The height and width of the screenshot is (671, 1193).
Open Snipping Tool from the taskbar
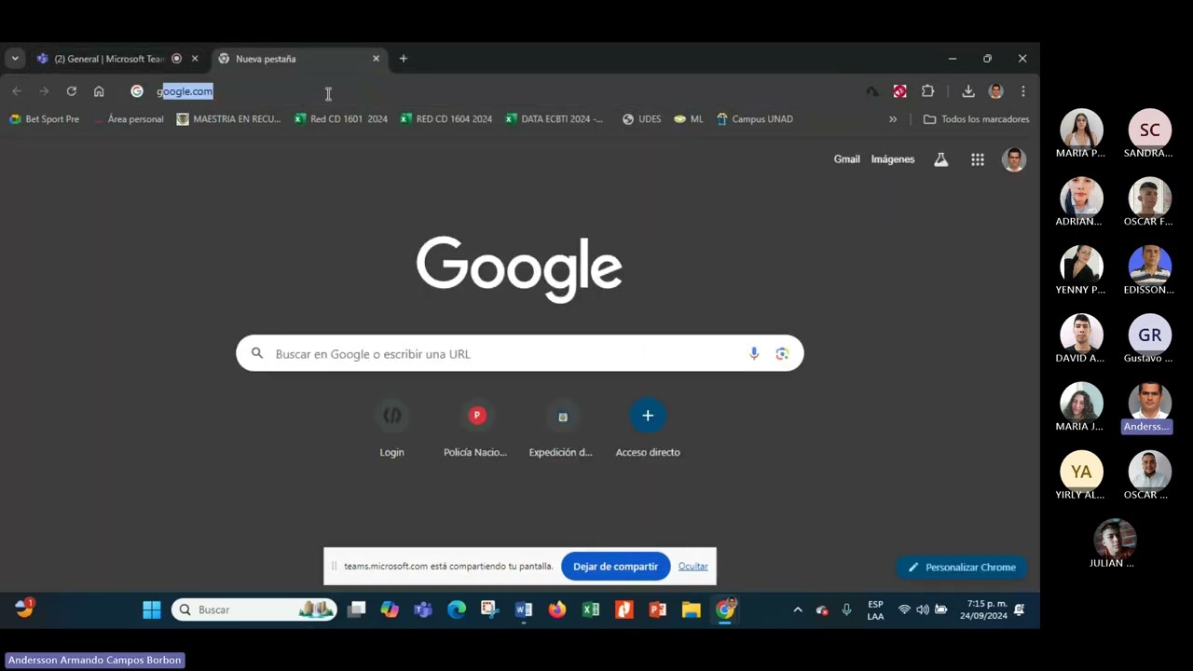(490, 609)
